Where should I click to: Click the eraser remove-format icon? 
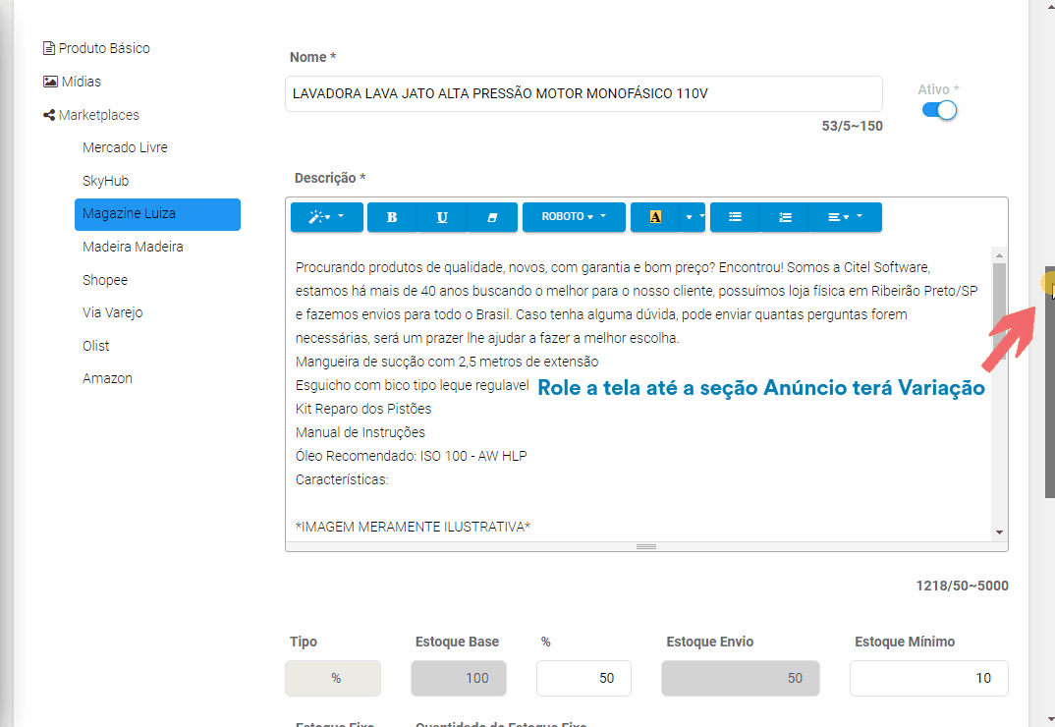tap(492, 217)
